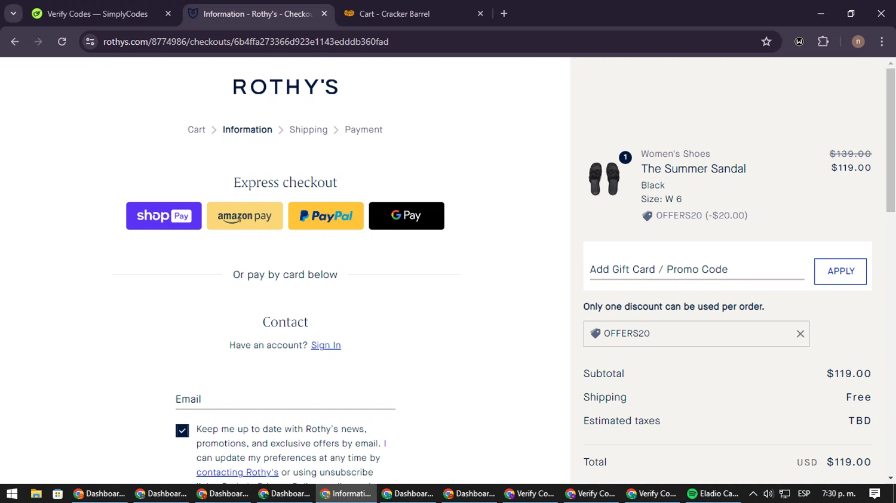Switch to Informati... Chrome taskbar window
This screenshot has height=503, width=896.
coord(346,493)
